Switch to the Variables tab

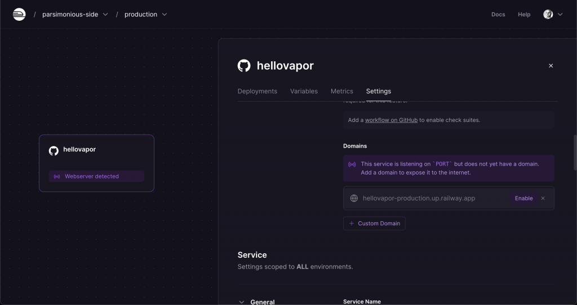point(304,91)
